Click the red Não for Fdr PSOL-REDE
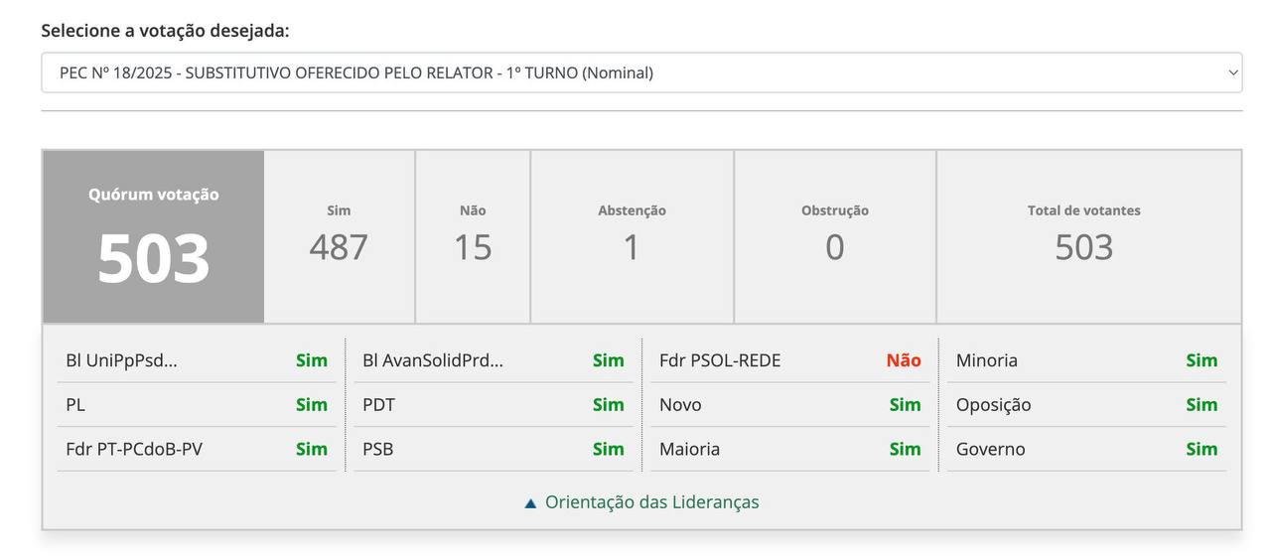 click(x=903, y=360)
